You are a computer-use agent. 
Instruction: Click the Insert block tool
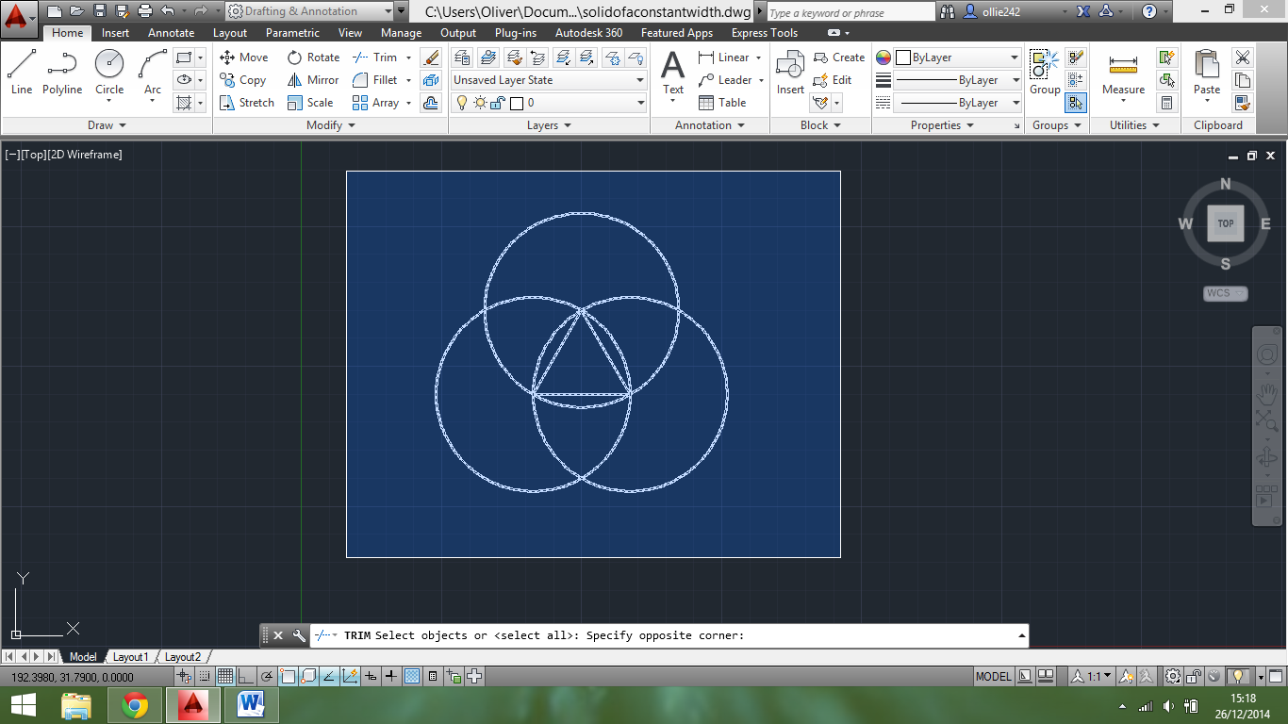(x=790, y=72)
